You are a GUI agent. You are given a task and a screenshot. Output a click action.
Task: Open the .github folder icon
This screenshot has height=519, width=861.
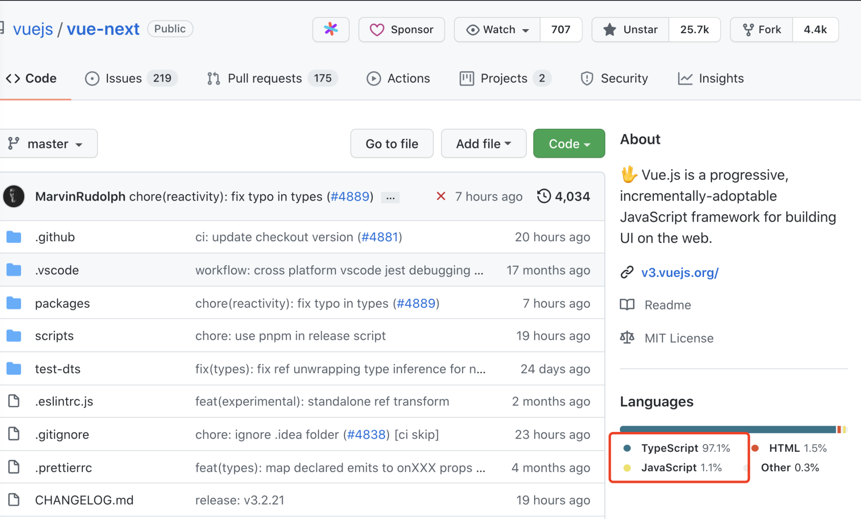click(x=14, y=237)
